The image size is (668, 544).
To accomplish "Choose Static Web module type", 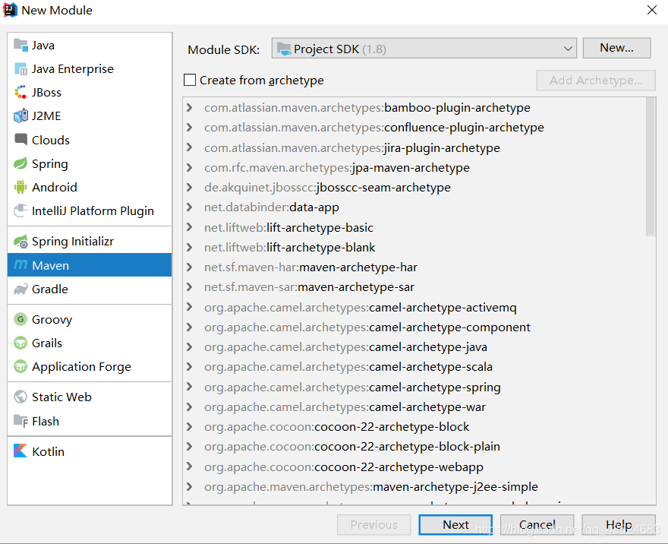I will pyautogui.click(x=90, y=397).
